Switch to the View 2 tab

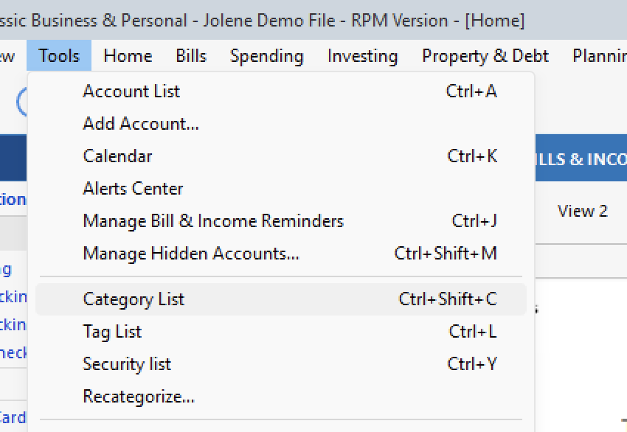tap(583, 212)
